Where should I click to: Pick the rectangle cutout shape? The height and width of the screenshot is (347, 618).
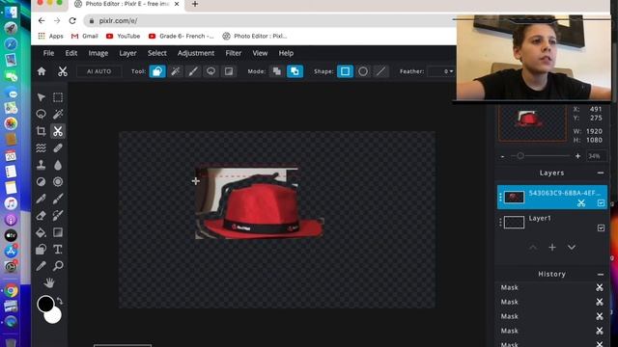tap(345, 71)
